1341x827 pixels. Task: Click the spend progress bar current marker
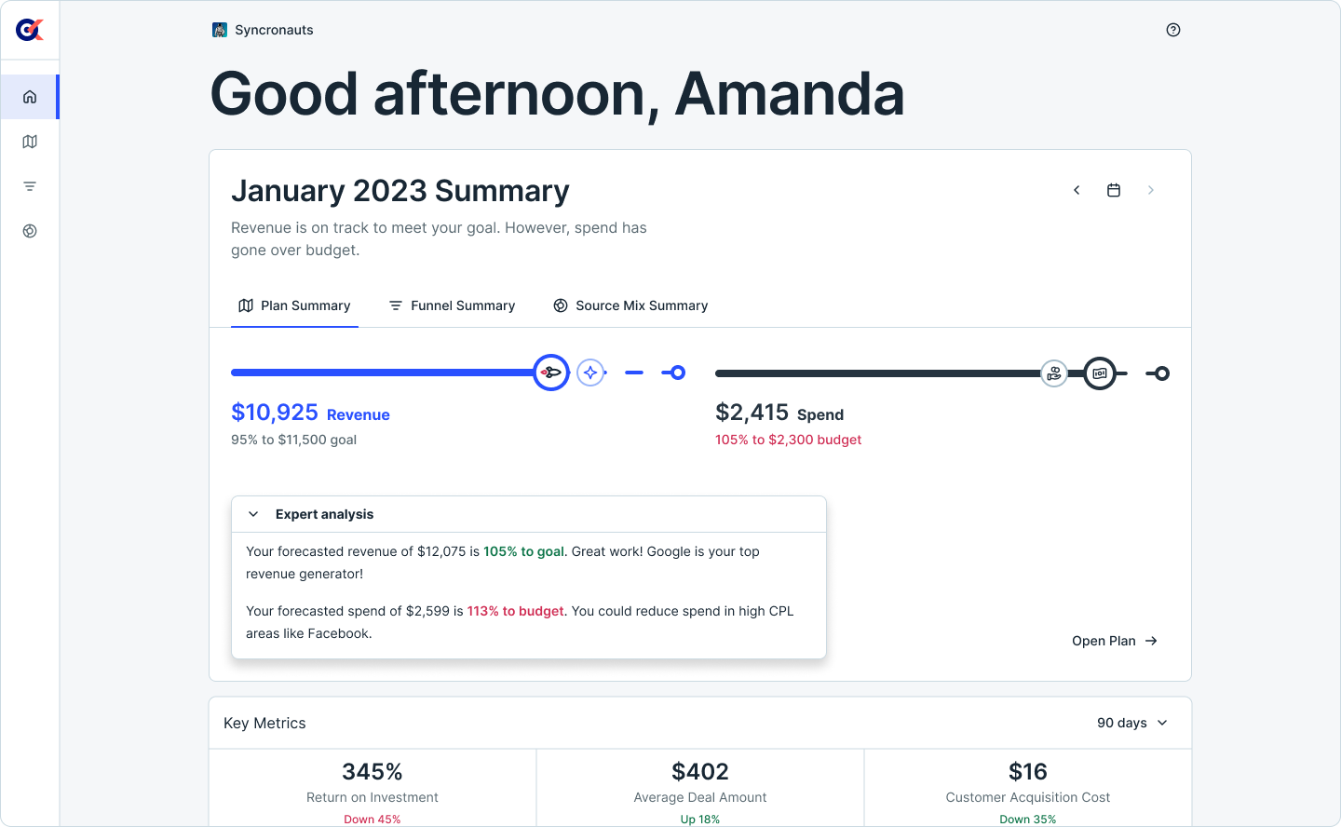[1100, 373]
